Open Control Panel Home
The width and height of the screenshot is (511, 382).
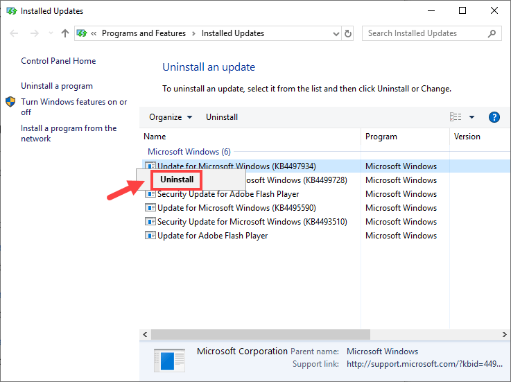tap(58, 61)
